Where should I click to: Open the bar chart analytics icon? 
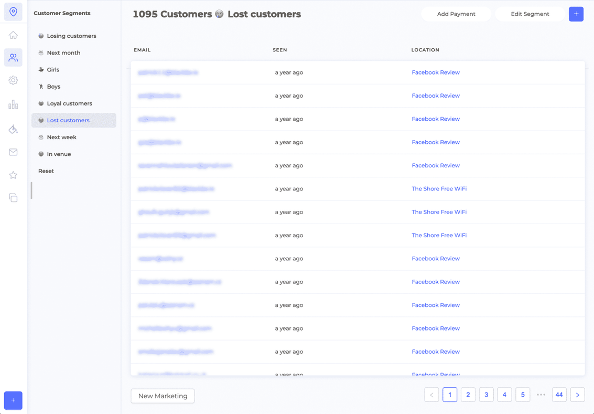13,104
